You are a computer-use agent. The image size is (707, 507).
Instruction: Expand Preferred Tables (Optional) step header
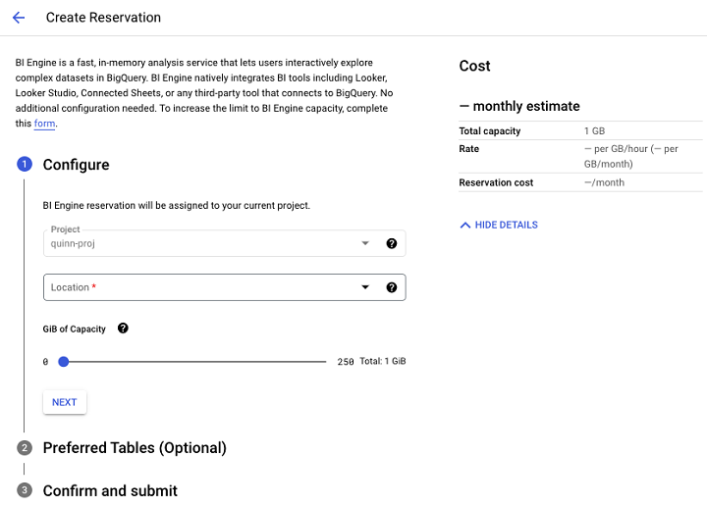click(135, 448)
